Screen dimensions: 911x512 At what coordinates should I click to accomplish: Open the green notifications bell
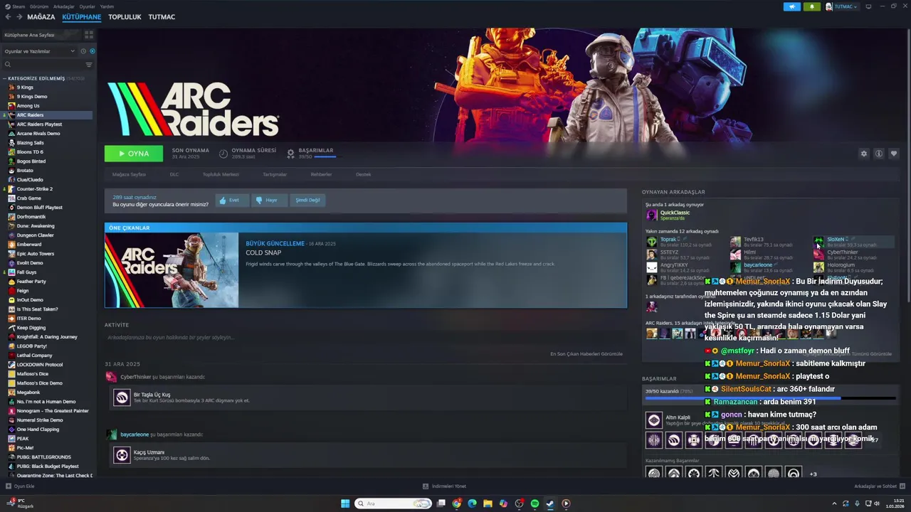812,6
